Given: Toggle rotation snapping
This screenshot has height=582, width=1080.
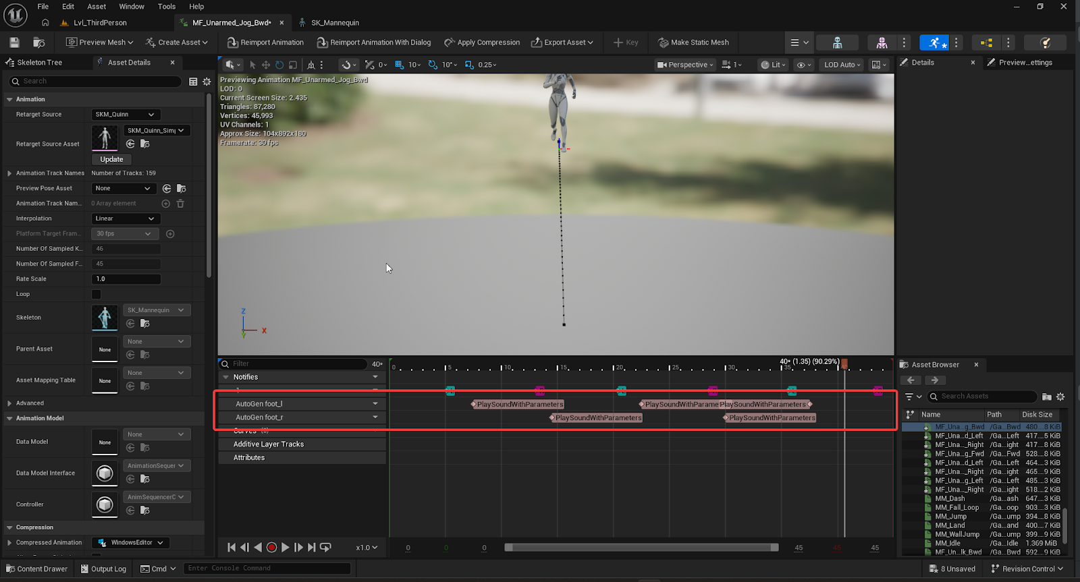Looking at the screenshot, I should (433, 65).
